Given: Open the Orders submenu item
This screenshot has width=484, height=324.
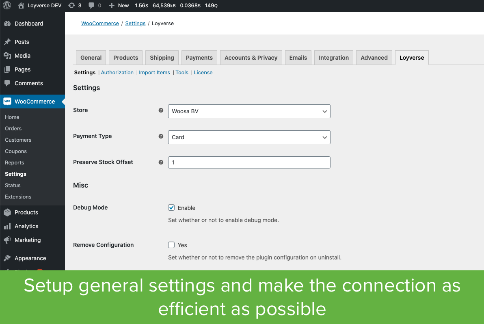Looking at the screenshot, I should [x=13, y=128].
